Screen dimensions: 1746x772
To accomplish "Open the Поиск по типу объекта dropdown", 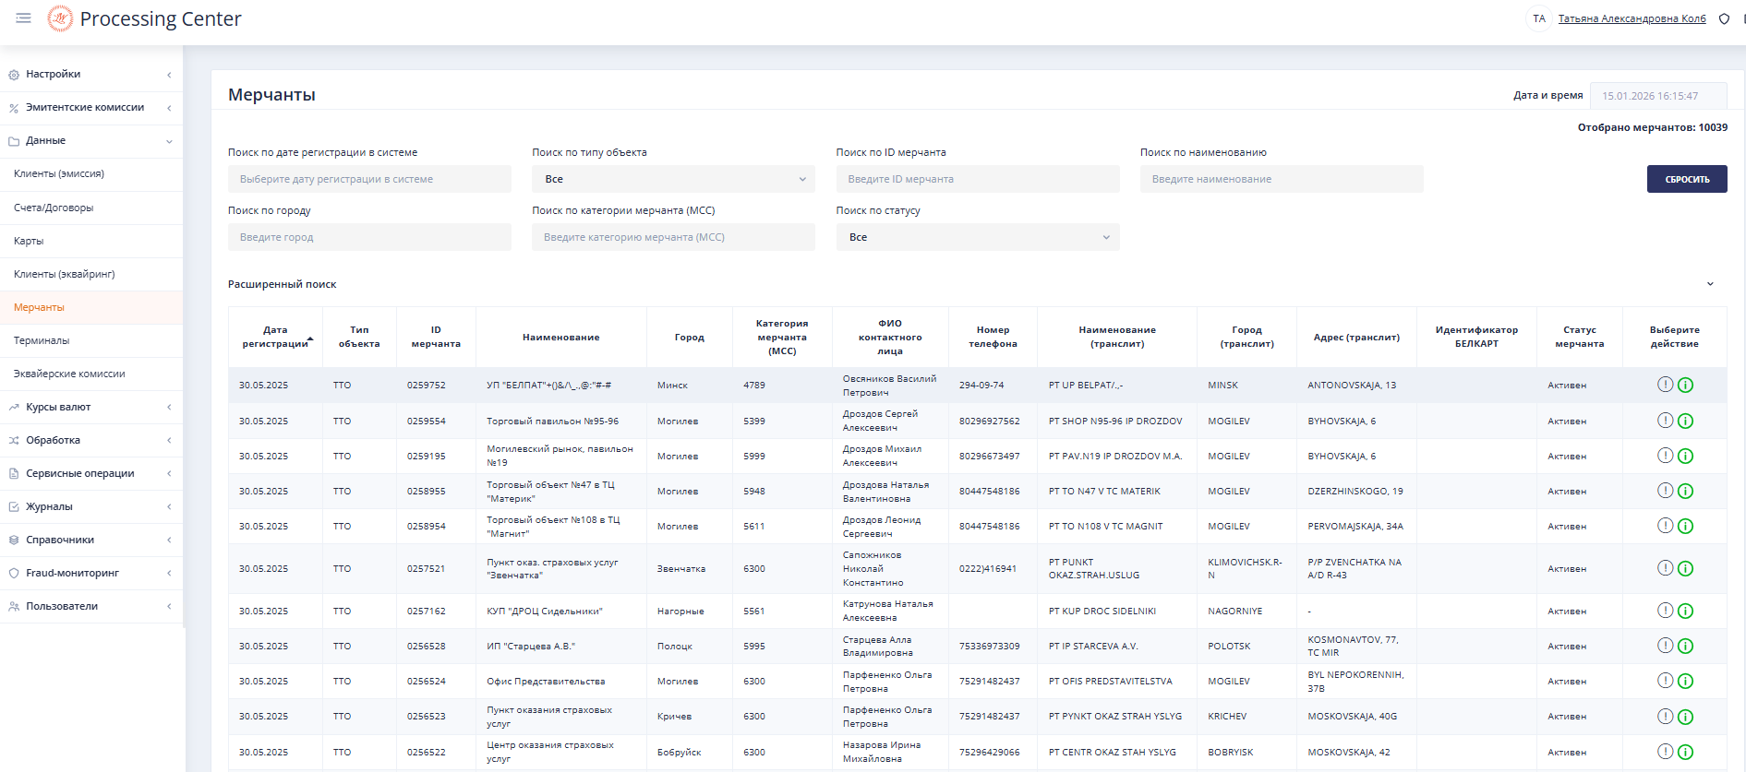I will (x=673, y=179).
